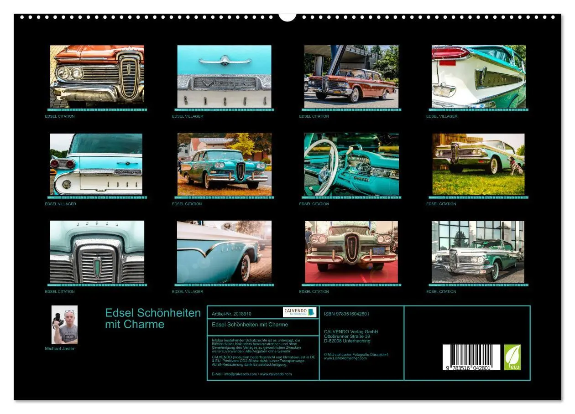Select the 'Artikel-Nr. 2018910' text
The width and height of the screenshot is (575, 414).
point(231,314)
